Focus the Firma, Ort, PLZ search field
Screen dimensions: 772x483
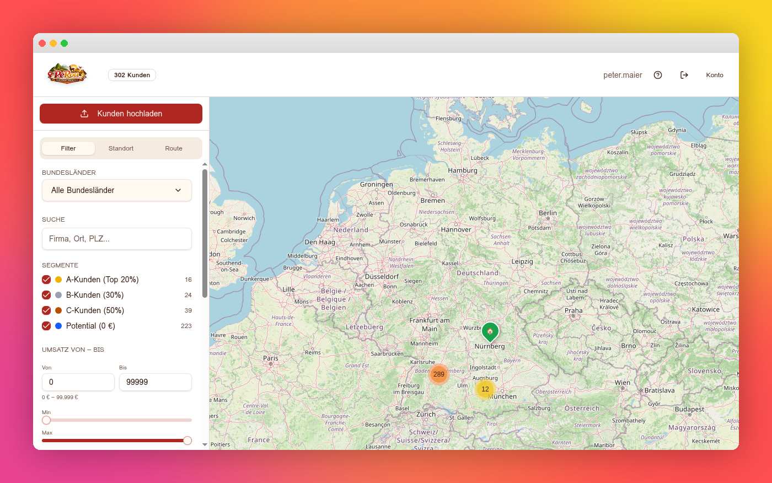click(x=117, y=239)
